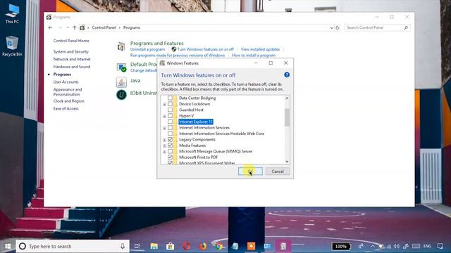Open the volume icon in system tray
Viewport: 451px width, 253px height.
pos(397,246)
